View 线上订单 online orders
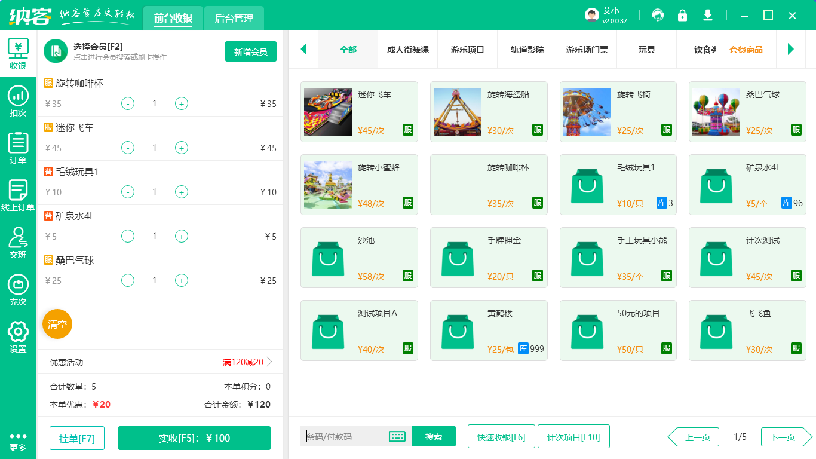816x459 pixels. 18,192
